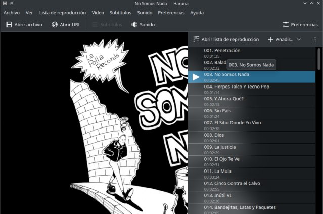Select track 013. Inútil VI
Viewport: 323px width, 214px height.
[252, 198]
